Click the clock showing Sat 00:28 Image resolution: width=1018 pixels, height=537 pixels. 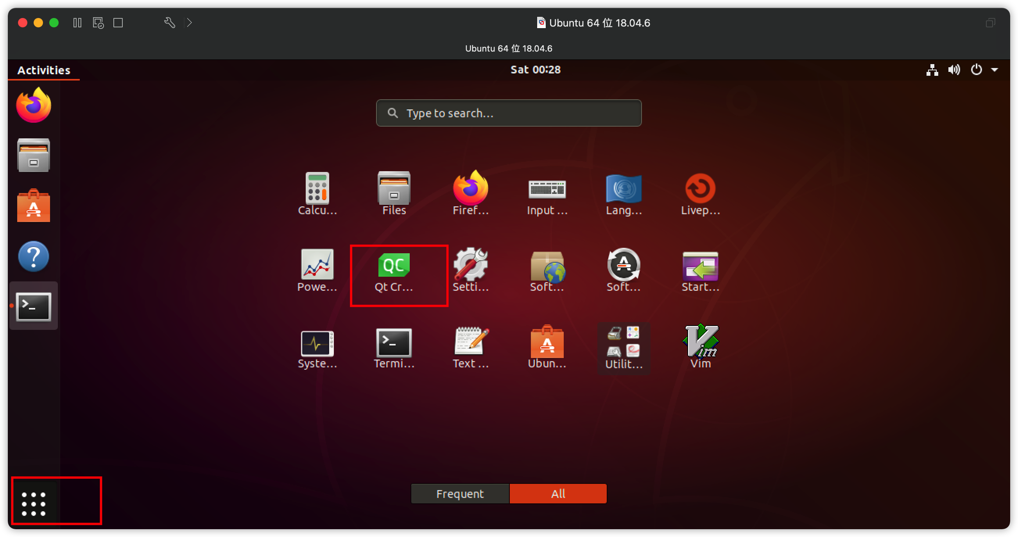click(x=535, y=70)
